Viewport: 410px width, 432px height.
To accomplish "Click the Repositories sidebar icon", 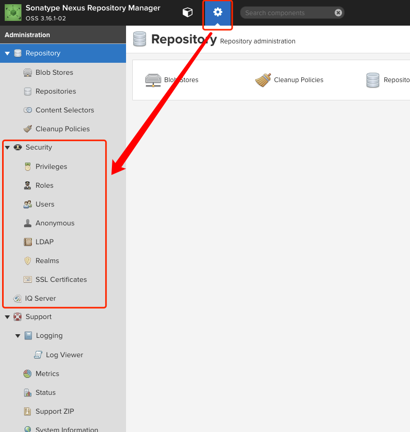I will tap(28, 91).
